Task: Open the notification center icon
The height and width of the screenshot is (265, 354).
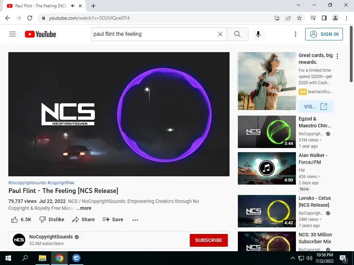Action: click(x=343, y=258)
